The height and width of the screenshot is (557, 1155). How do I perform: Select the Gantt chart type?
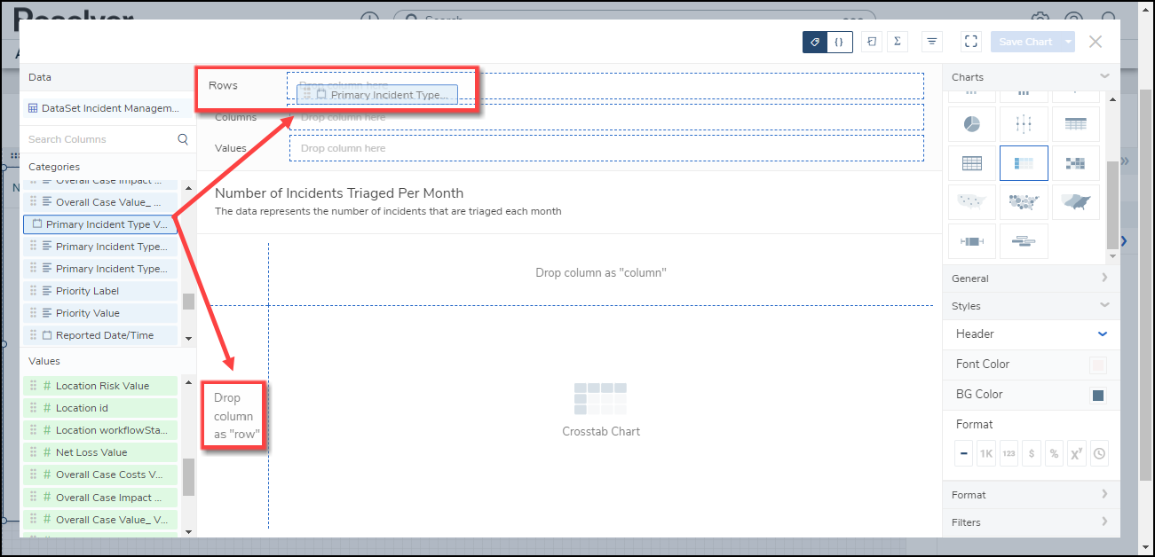(x=1024, y=241)
